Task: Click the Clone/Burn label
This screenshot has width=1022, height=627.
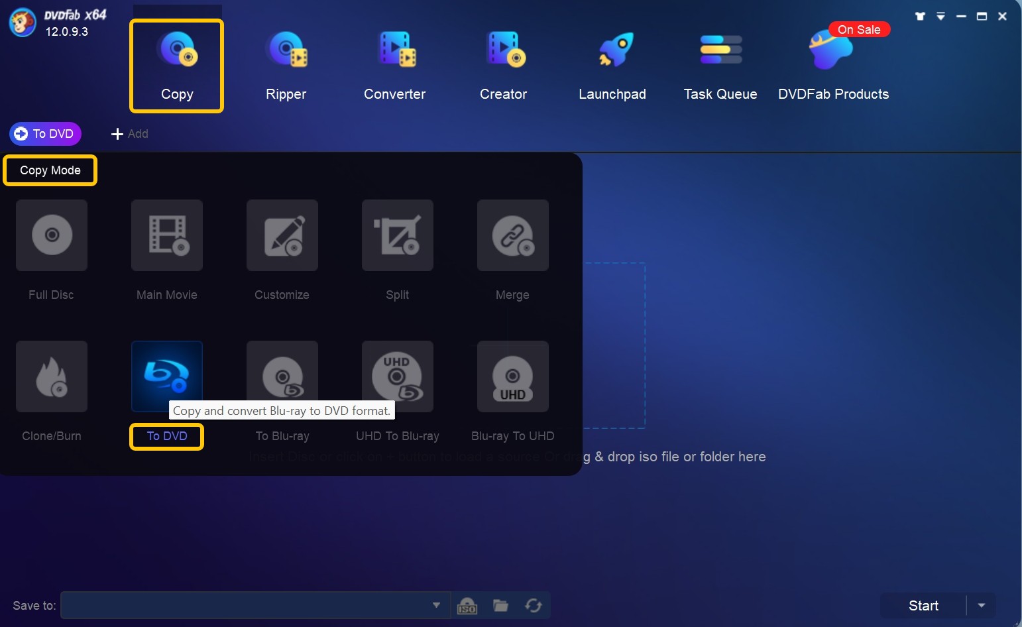Action: [52, 436]
